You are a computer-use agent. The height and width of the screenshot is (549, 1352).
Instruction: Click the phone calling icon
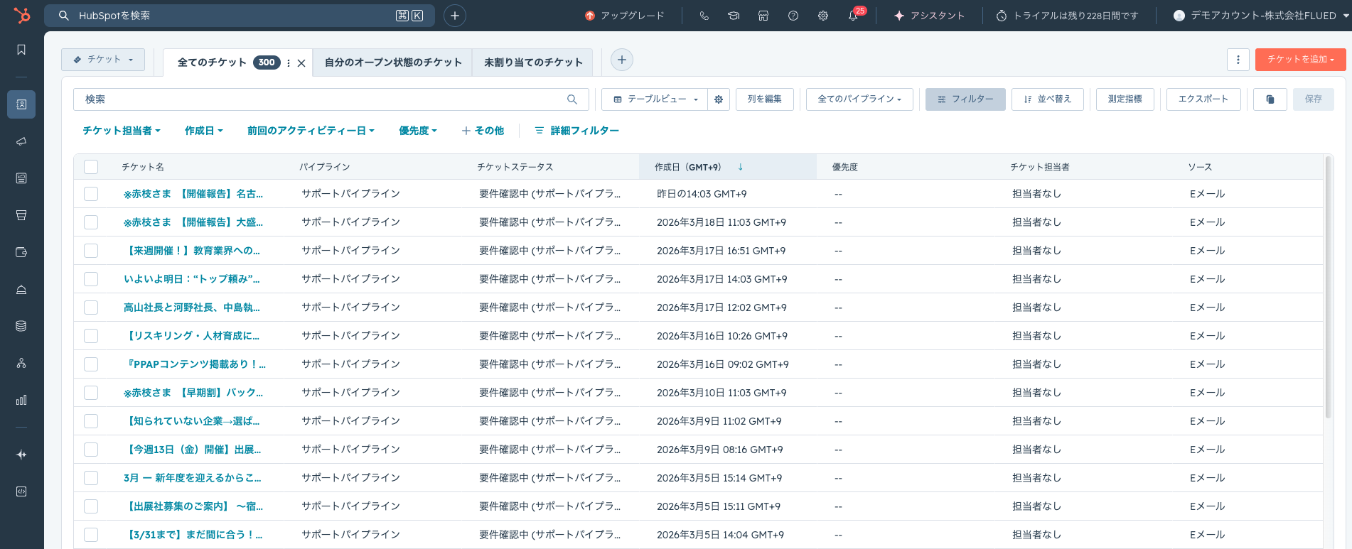(704, 16)
